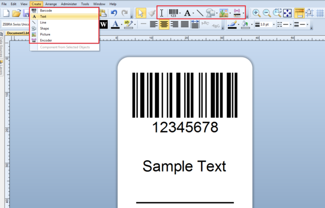Viewport: 325px width, 208px height.
Task: Open the View menu
Action: click(24, 4)
